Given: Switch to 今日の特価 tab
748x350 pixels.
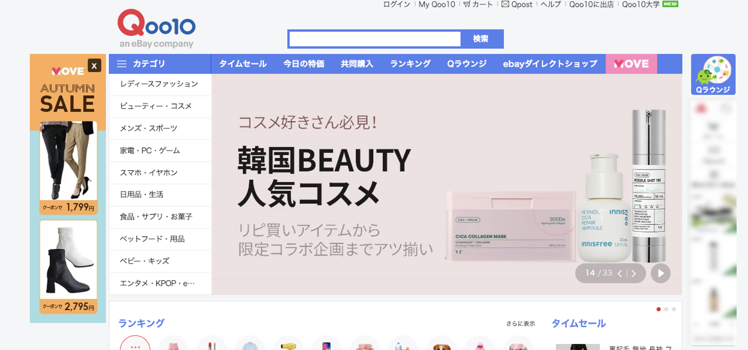Looking at the screenshot, I should point(304,64).
